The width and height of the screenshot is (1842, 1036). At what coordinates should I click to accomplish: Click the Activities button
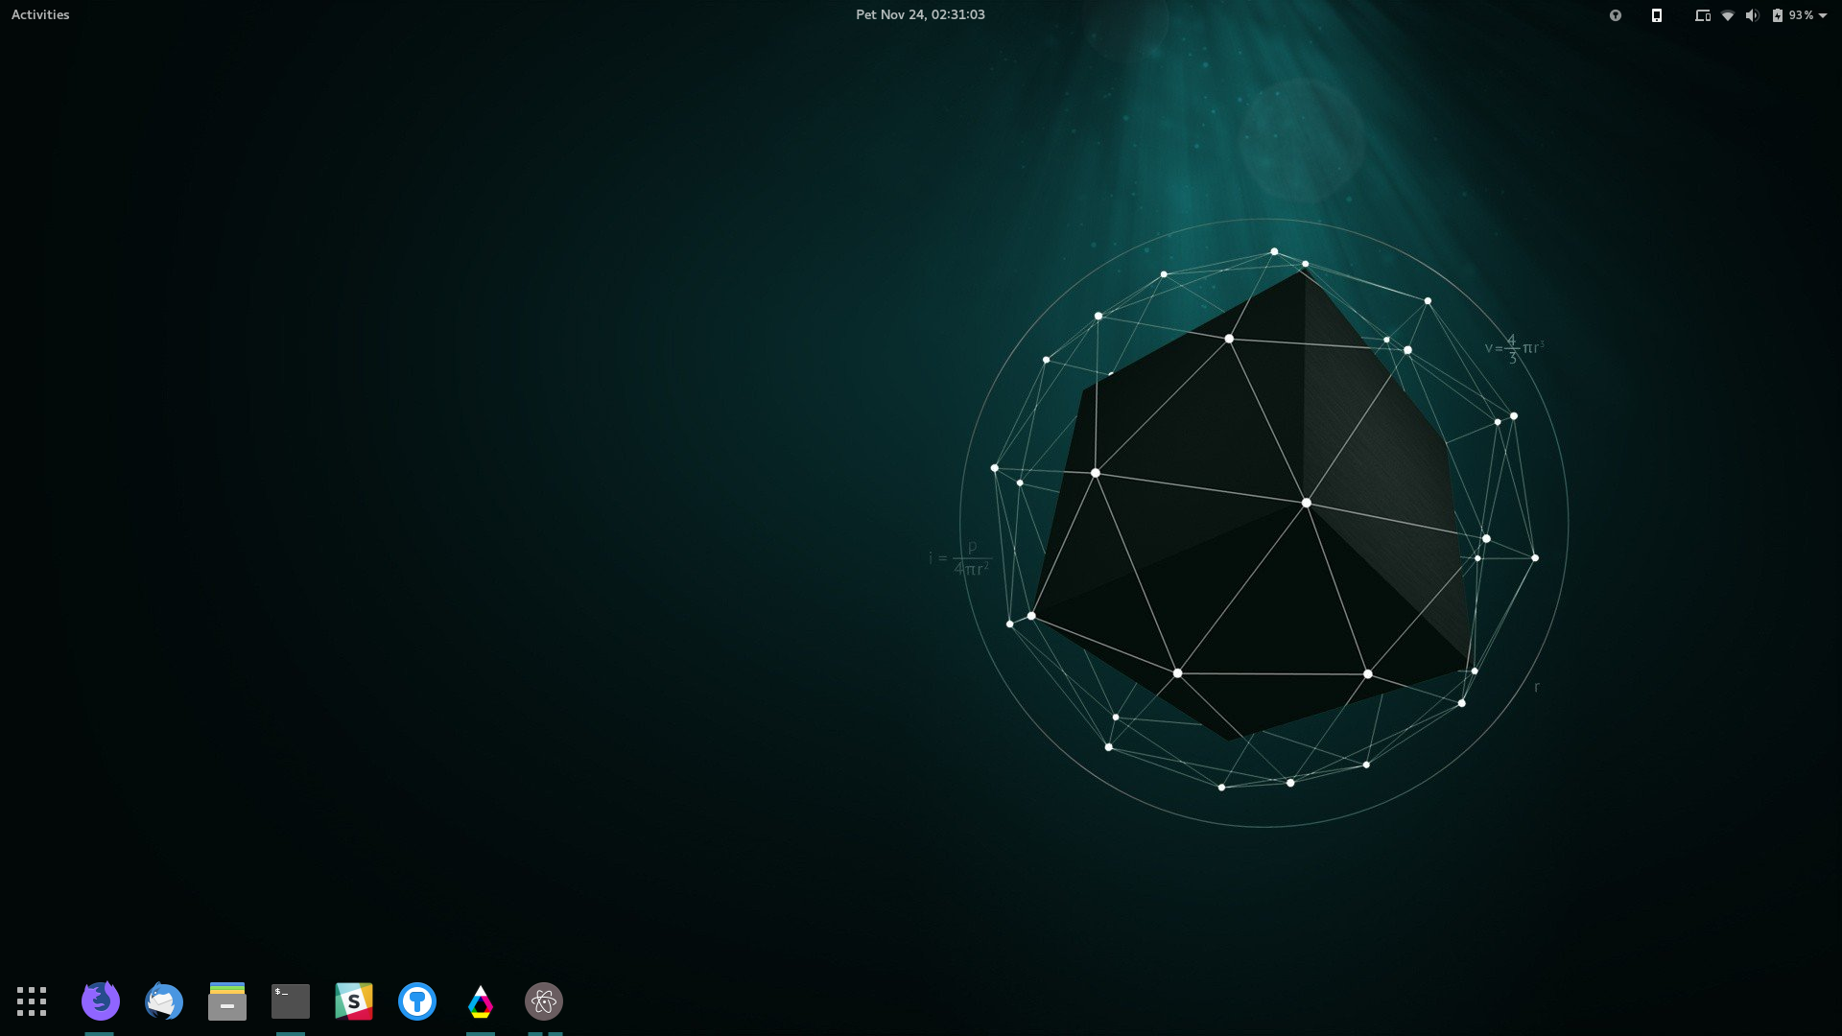40,14
